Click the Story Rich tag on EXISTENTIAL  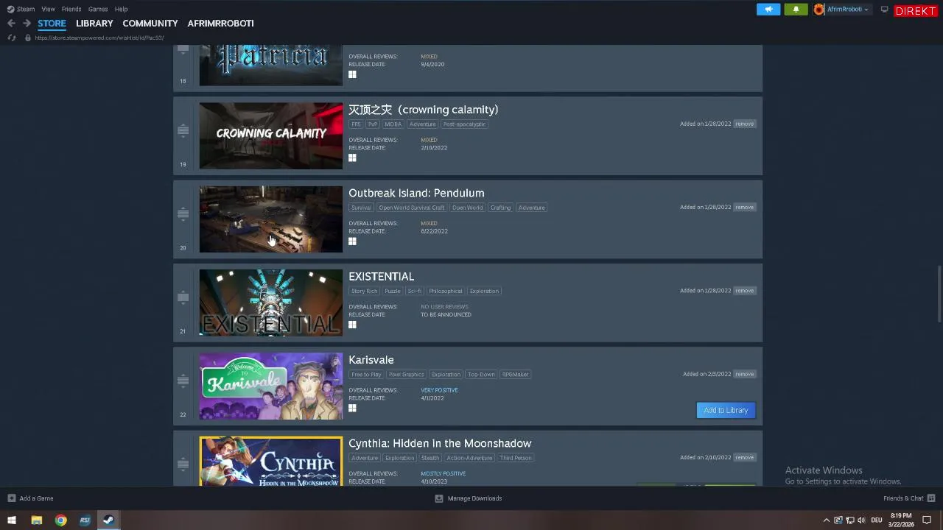364,291
